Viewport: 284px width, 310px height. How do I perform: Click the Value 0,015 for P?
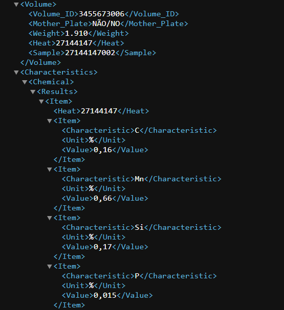[x=105, y=295]
